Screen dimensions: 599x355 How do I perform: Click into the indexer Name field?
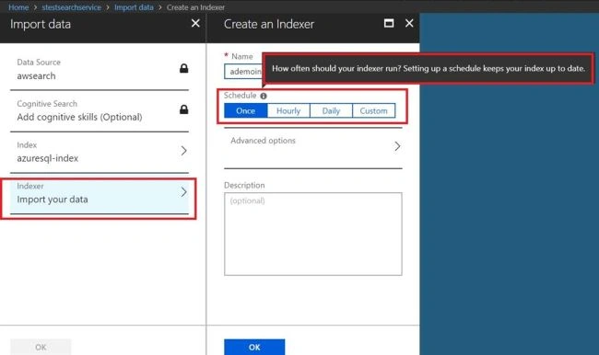point(243,72)
